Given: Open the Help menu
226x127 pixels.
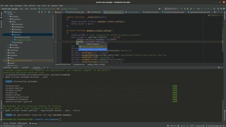Looking at the screenshot, I should click(x=61, y=6).
